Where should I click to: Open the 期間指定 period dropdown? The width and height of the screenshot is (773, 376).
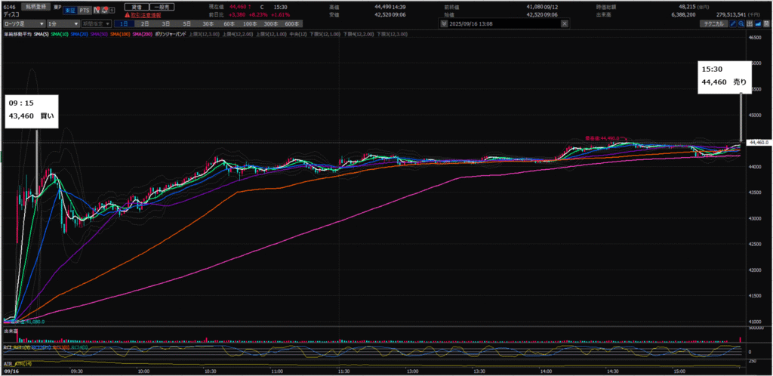coord(96,23)
